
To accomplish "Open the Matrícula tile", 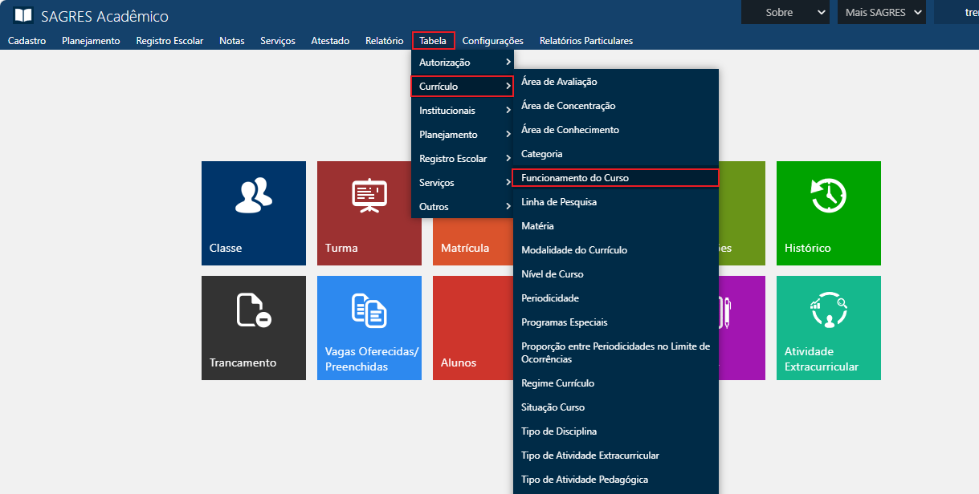I will click(x=464, y=247).
